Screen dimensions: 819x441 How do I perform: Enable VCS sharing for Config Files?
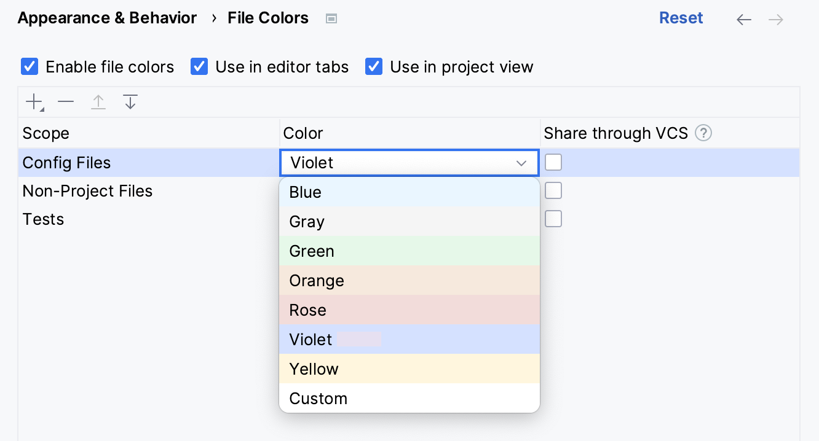(553, 162)
